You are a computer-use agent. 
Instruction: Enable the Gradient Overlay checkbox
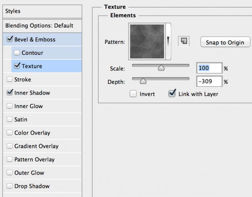tap(9, 146)
